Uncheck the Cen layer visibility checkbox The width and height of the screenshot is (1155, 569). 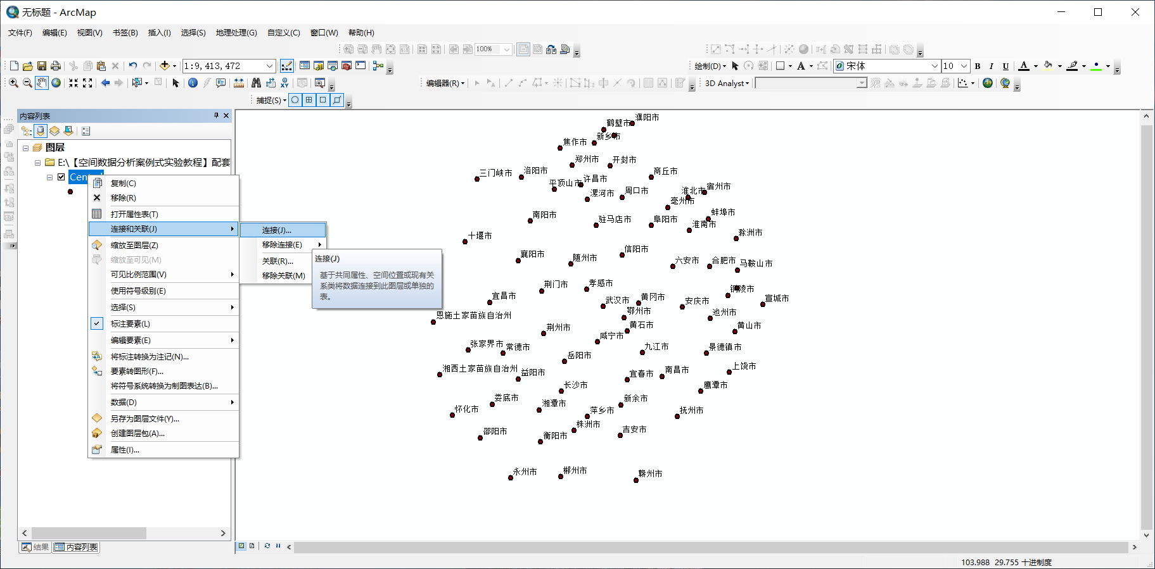61,177
